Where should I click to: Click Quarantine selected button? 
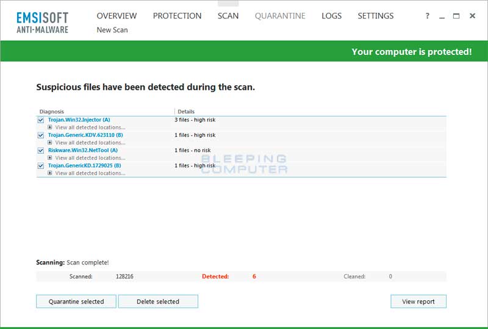point(76,302)
